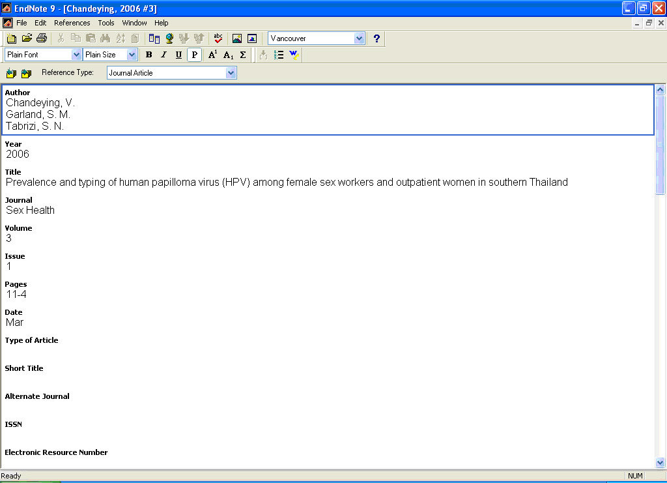Click the author name 'Tabrizi, S. N.'
Image resolution: width=667 pixels, height=483 pixels.
(35, 126)
